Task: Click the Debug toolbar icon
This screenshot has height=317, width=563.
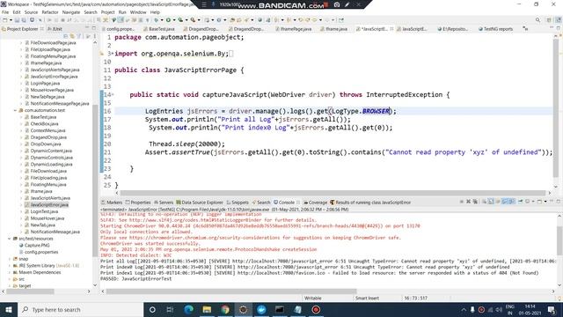Action: [156, 20]
